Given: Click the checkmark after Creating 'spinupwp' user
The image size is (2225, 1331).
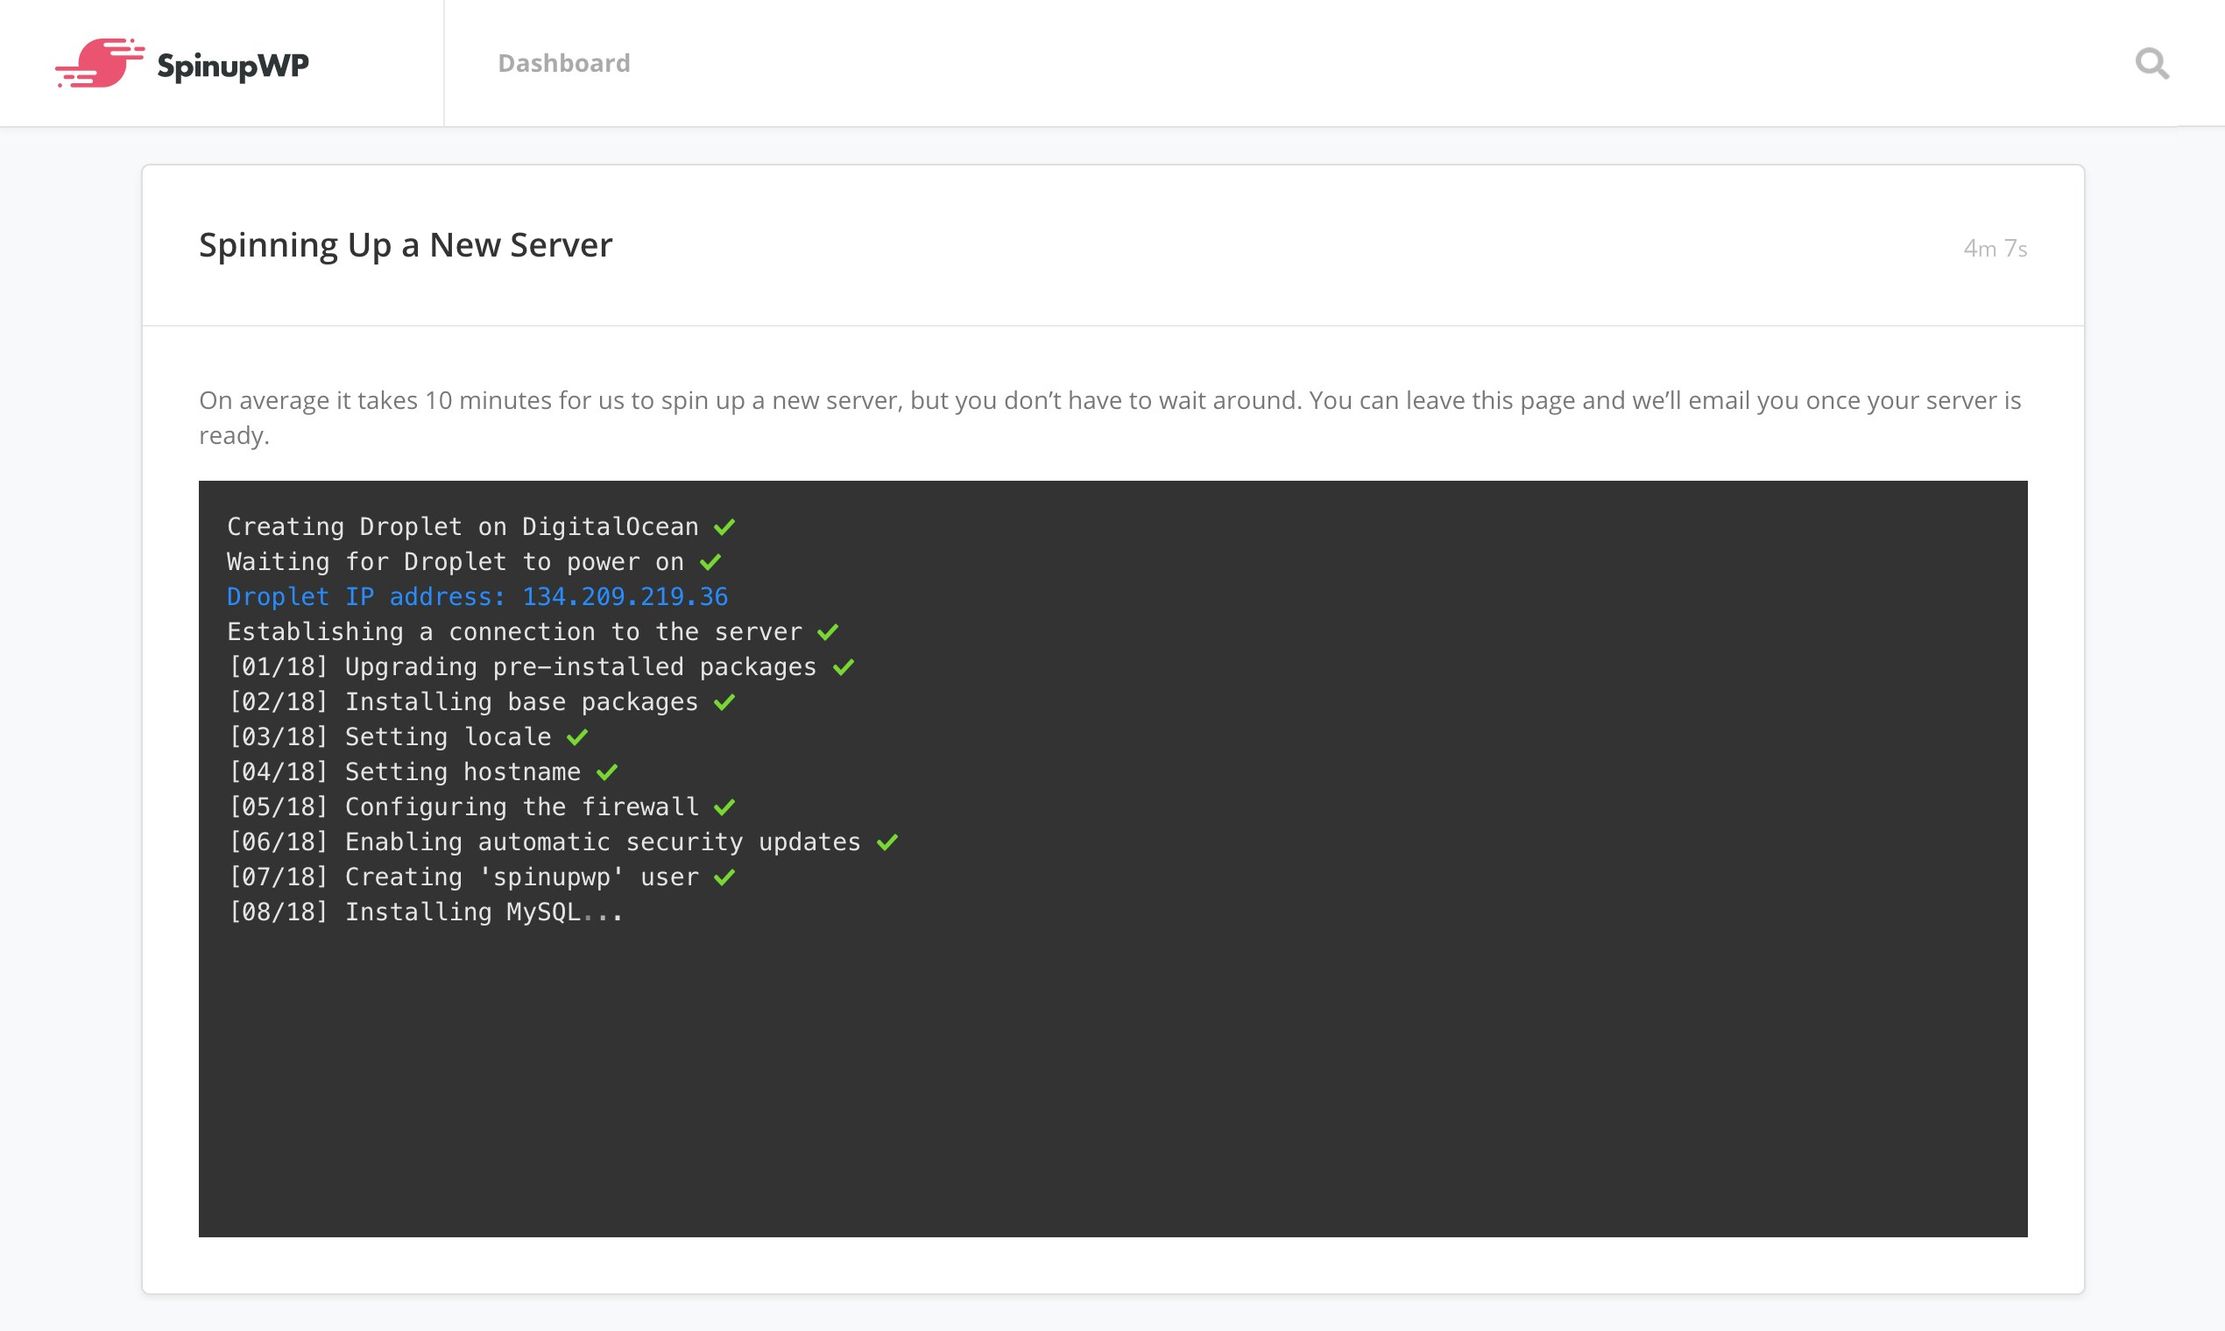Looking at the screenshot, I should tap(724, 876).
